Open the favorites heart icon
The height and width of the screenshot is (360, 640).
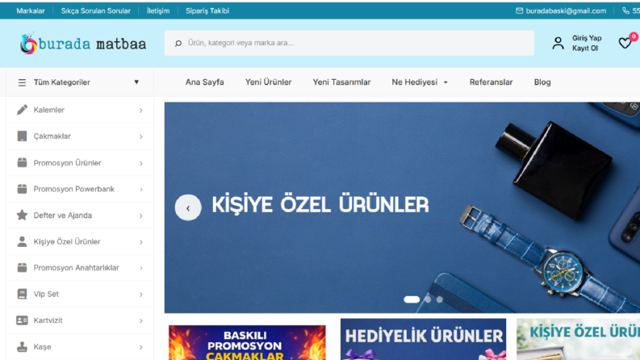click(625, 43)
